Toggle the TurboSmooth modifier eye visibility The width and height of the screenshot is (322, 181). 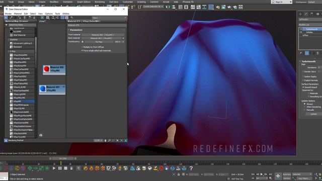pos(301,29)
